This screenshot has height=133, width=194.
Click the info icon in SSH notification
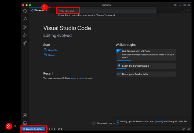[118, 121]
